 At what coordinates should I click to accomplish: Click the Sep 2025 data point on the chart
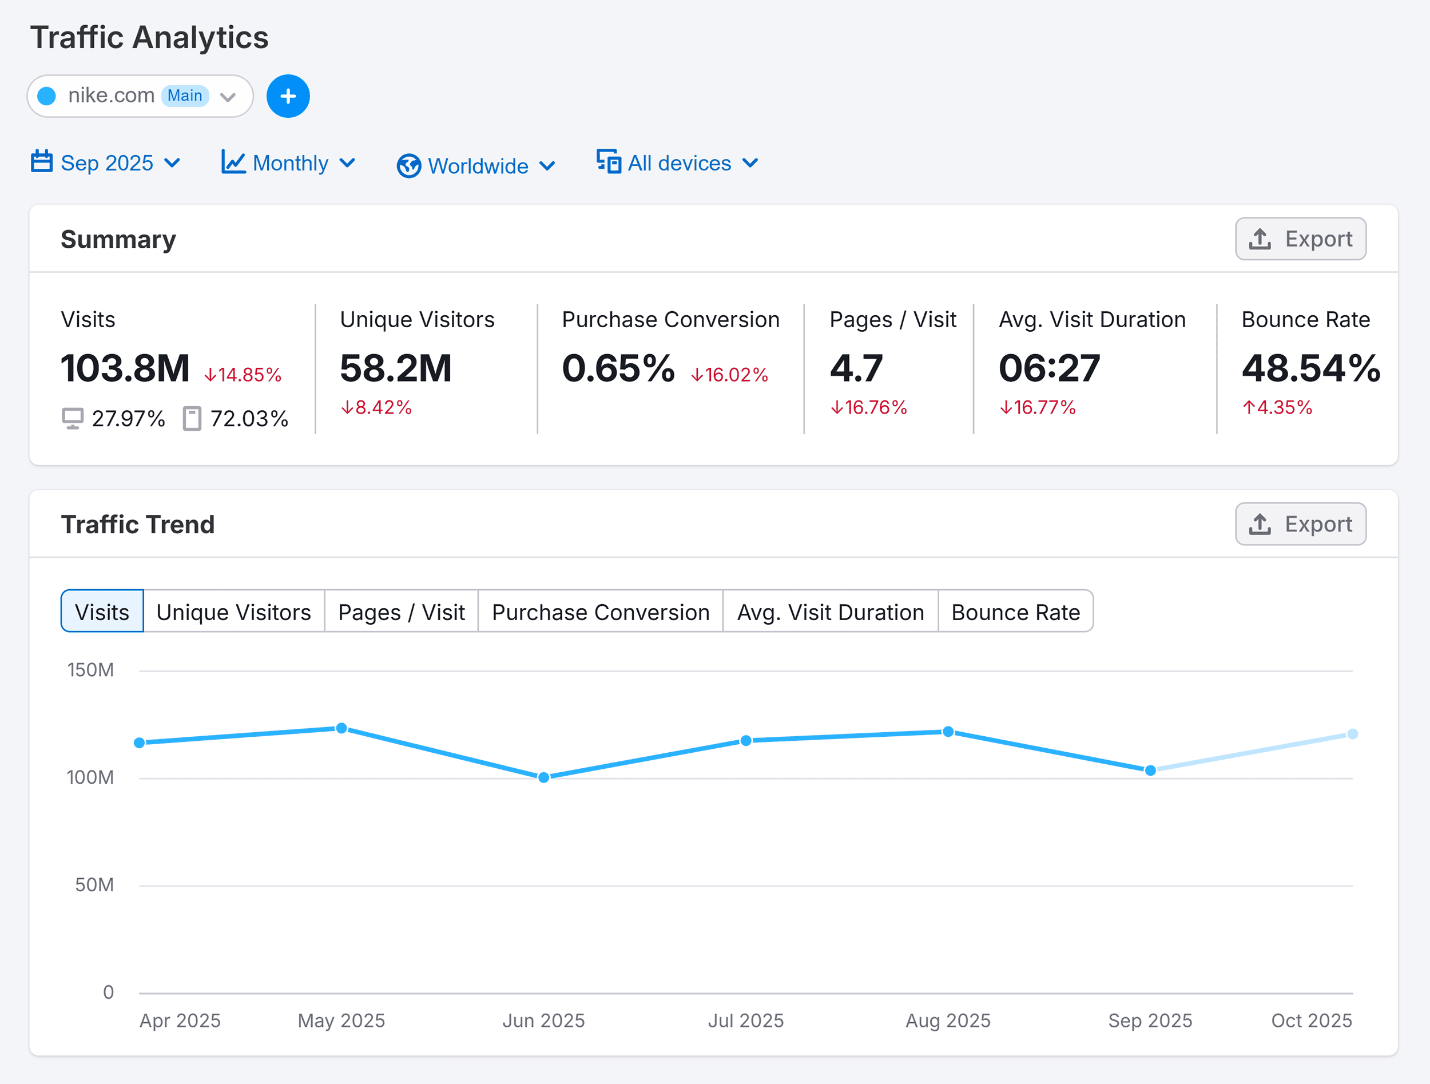coord(1150,771)
